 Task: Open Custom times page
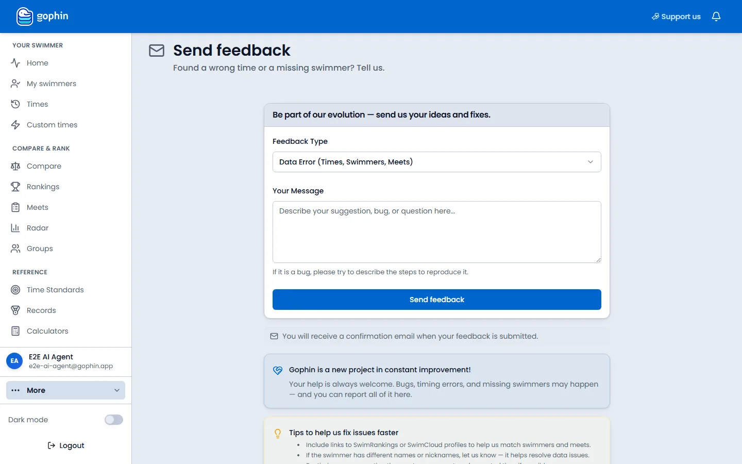[65, 125]
